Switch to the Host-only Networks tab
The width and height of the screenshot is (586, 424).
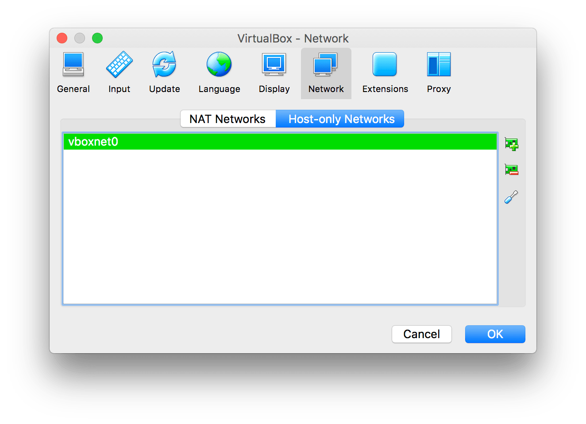(341, 119)
